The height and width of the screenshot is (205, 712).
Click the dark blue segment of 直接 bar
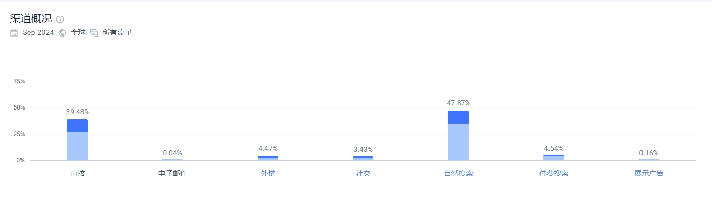[x=77, y=126]
